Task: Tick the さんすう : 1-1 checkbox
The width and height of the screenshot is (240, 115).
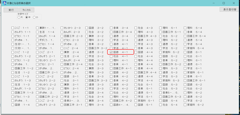Action: [13, 32]
